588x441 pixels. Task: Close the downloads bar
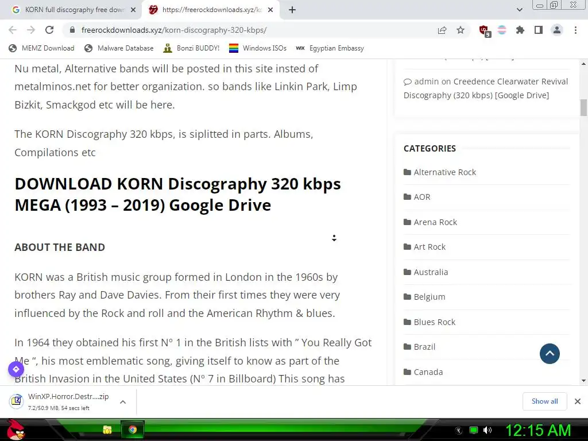[x=578, y=401]
